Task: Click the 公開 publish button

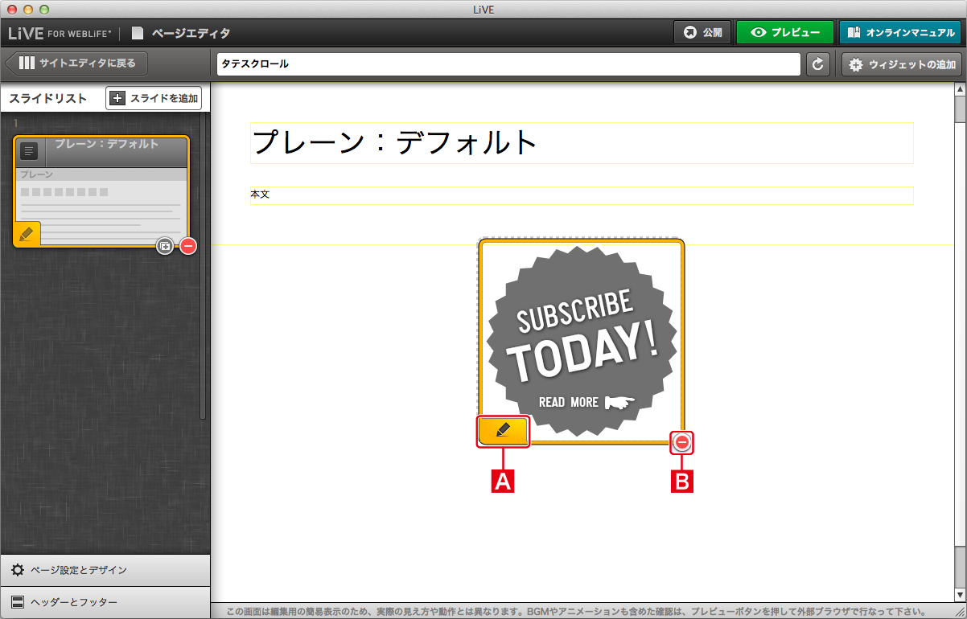Action: point(702,33)
